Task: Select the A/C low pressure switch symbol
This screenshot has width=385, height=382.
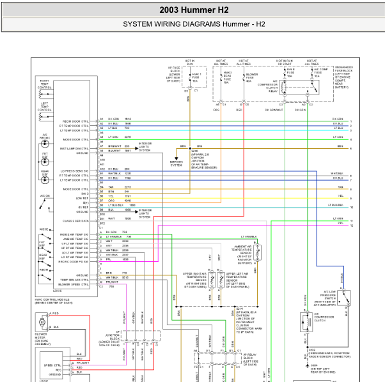Action: (344, 298)
